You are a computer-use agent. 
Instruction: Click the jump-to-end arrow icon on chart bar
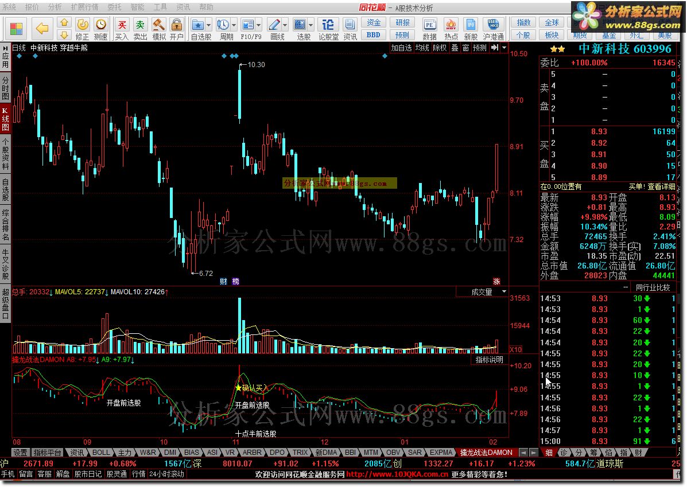[495, 48]
